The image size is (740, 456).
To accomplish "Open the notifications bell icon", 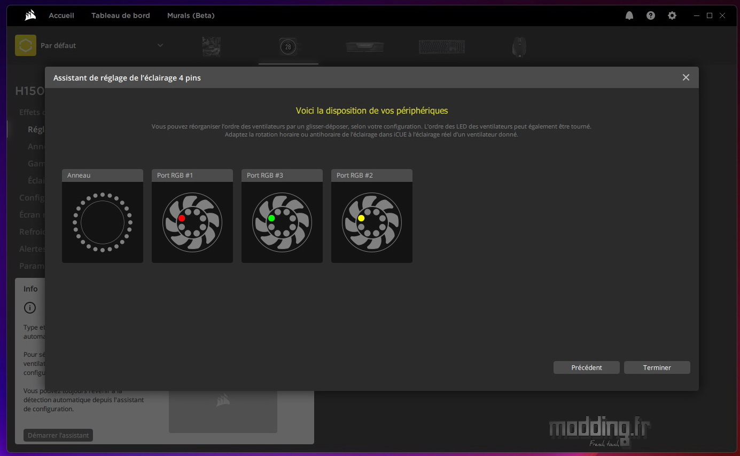I will point(629,15).
